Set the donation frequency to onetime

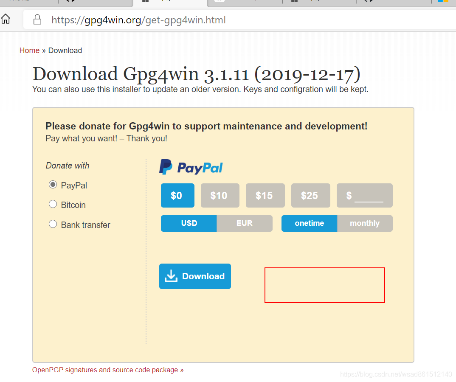[309, 223]
